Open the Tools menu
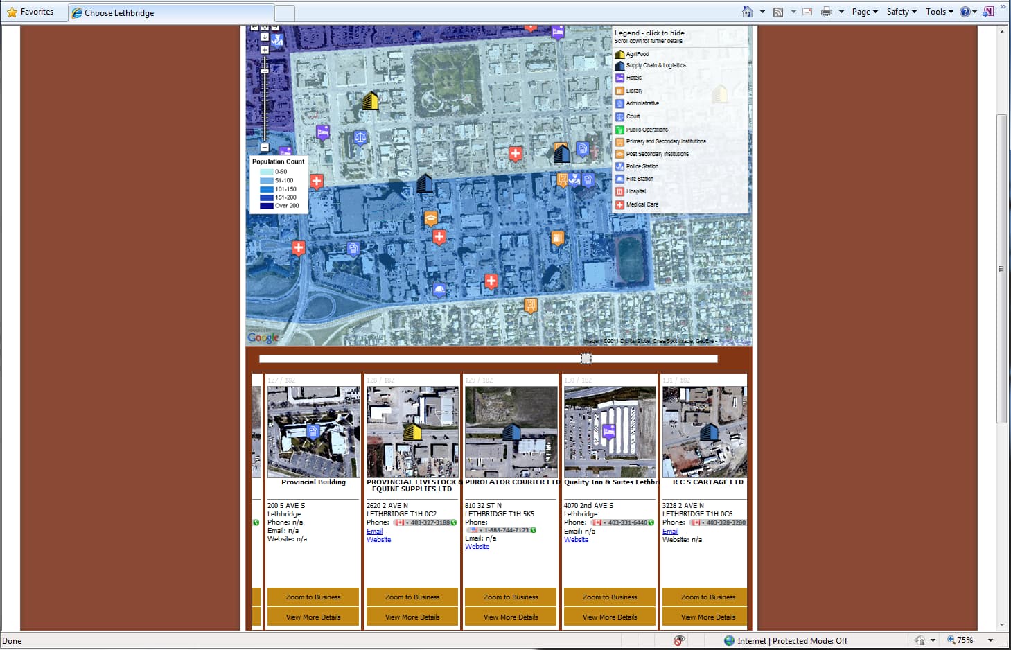This screenshot has width=1011, height=650. 940,12
